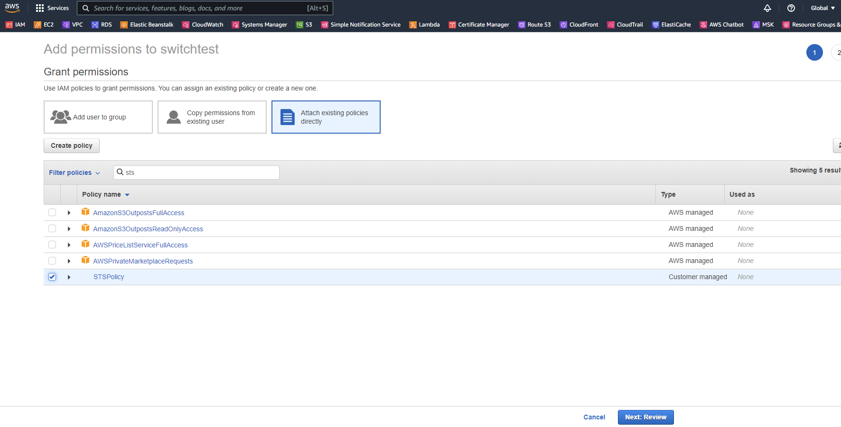The height and width of the screenshot is (427, 841).
Task: Click the AmazonS3OutpostsFullAccess policy box icon
Action: point(85,212)
